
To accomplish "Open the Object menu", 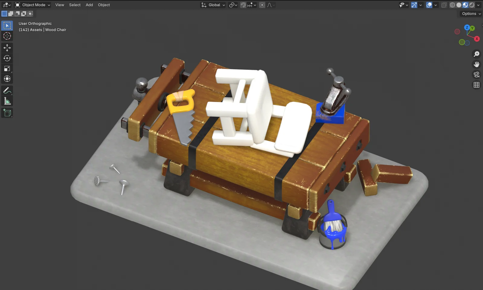I will pos(104,5).
